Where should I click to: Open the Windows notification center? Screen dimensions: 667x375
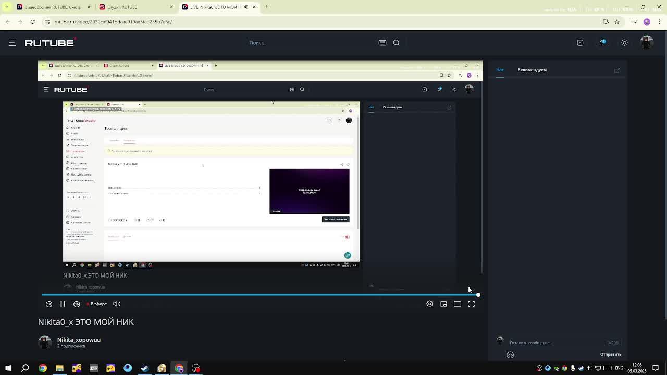(656, 368)
